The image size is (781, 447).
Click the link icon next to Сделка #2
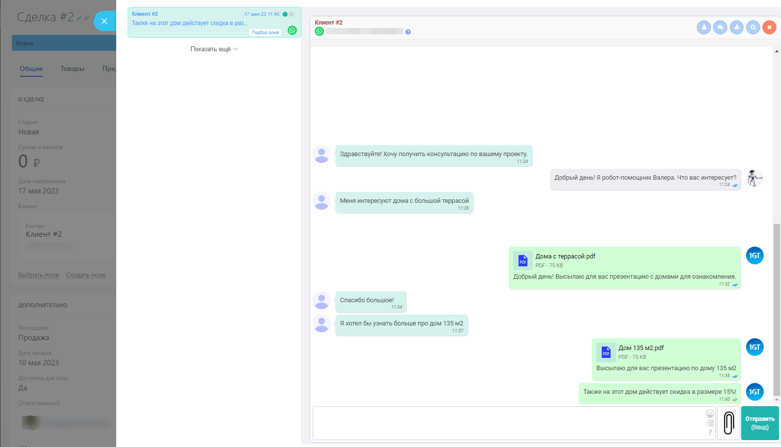[87, 18]
